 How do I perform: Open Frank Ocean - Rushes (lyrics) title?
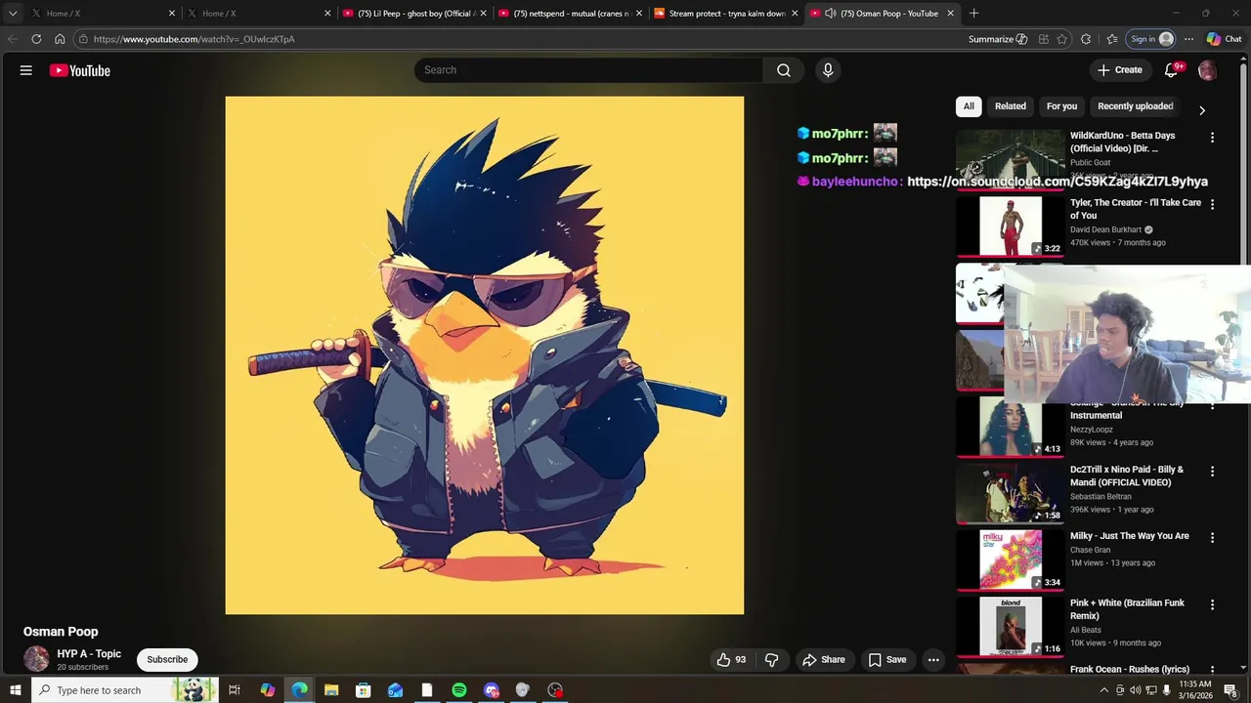[1130, 669]
